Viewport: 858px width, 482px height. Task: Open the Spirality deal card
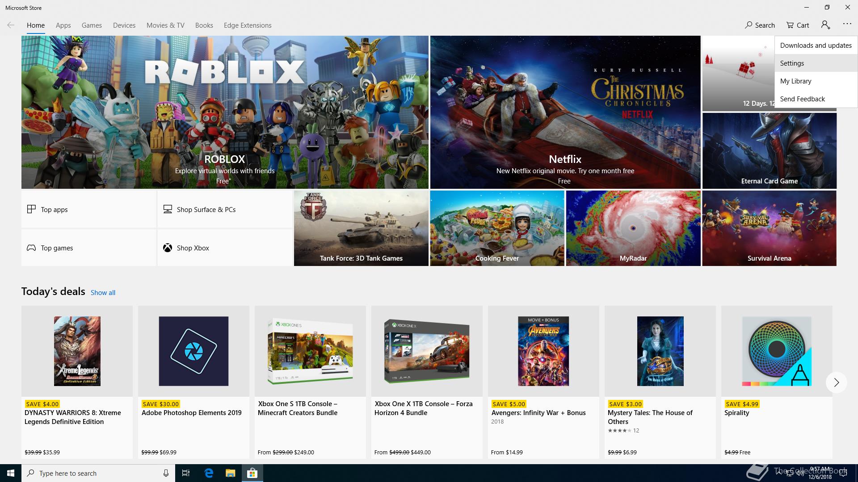click(777, 382)
